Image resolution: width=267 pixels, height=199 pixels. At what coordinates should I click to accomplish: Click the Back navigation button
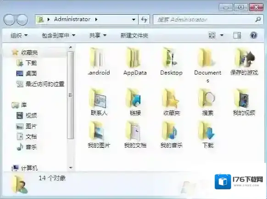10,20
